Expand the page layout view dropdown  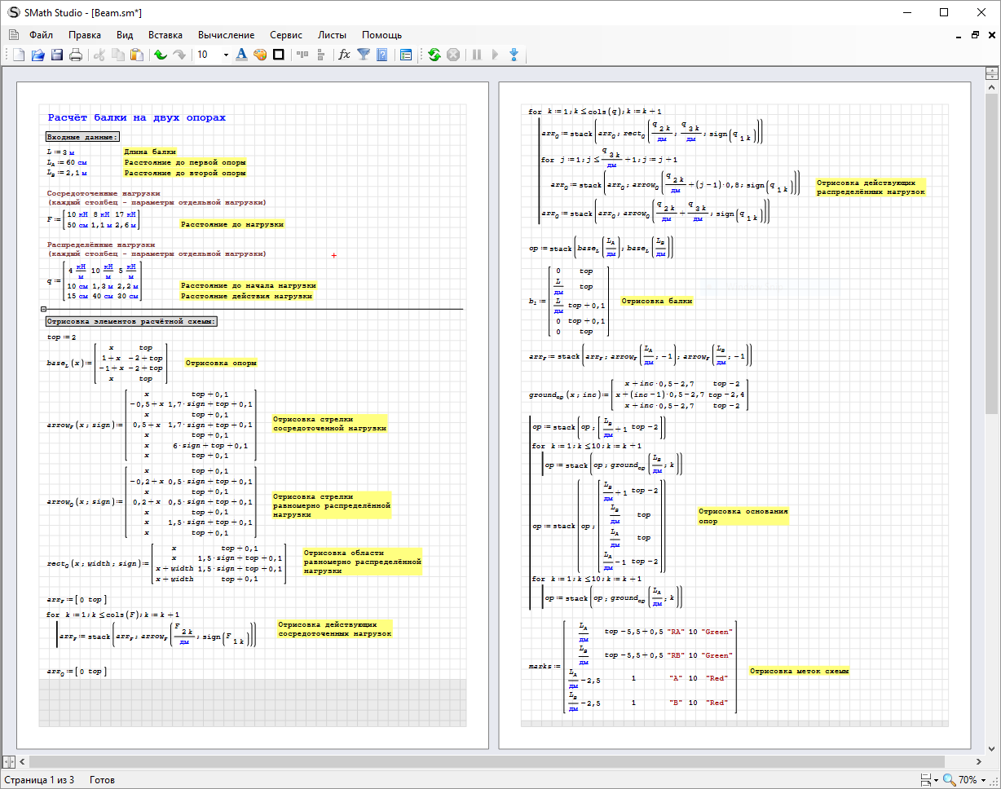click(x=935, y=780)
